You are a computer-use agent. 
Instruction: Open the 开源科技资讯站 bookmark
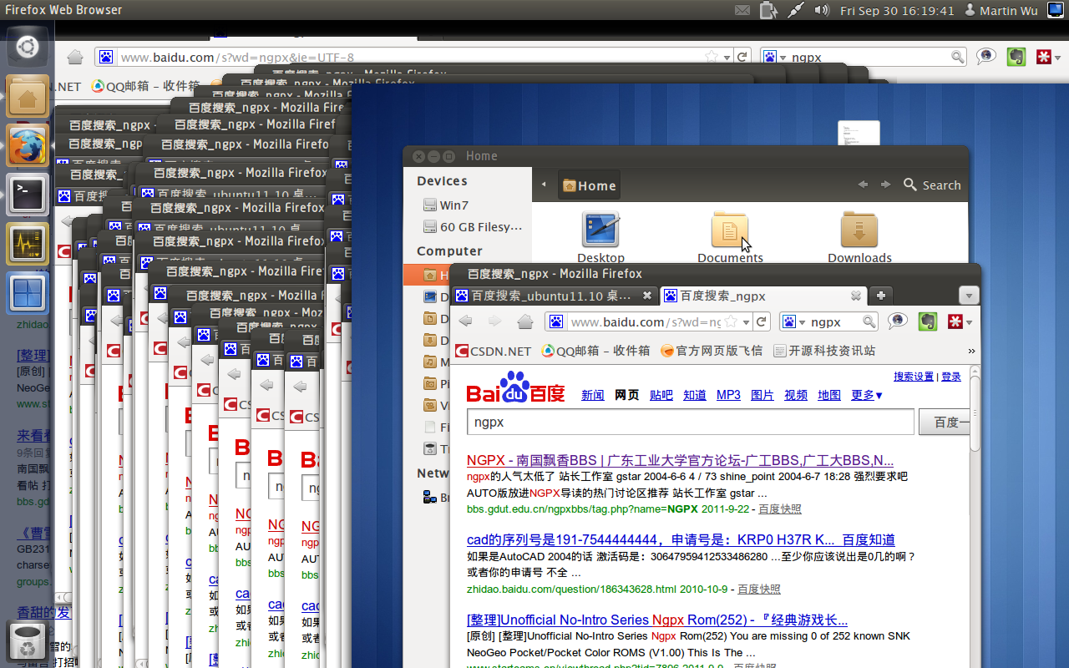pos(825,351)
